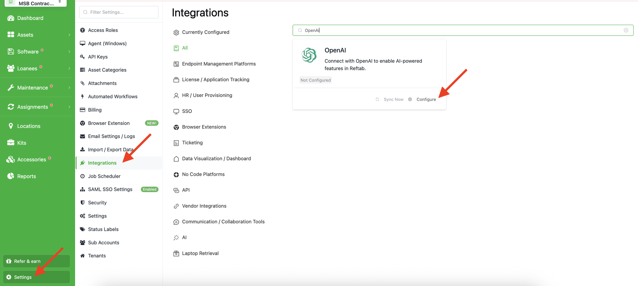Click Sync Now on the OpenAI card
Viewport: 638px width, 286px height.
click(393, 99)
